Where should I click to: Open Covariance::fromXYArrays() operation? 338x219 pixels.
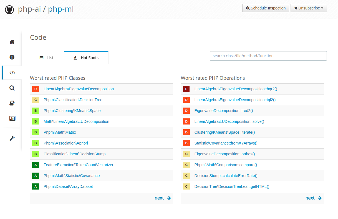point(226,143)
